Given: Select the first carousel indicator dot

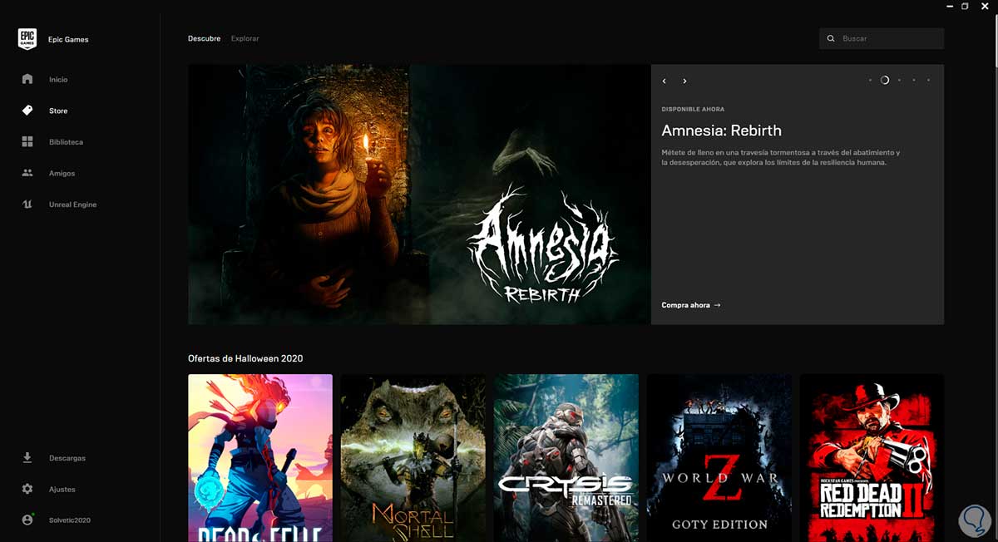Looking at the screenshot, I should click(x=870, y=81).
